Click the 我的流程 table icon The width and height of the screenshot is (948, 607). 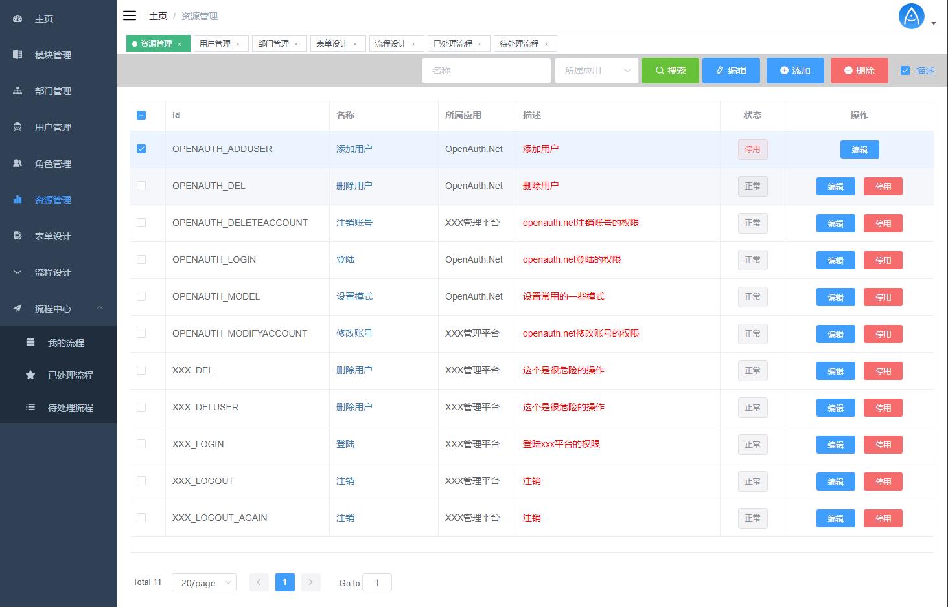pyautogui.click(x=30, y=343)
